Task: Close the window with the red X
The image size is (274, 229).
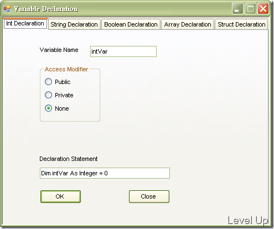Action: point(263,8)
